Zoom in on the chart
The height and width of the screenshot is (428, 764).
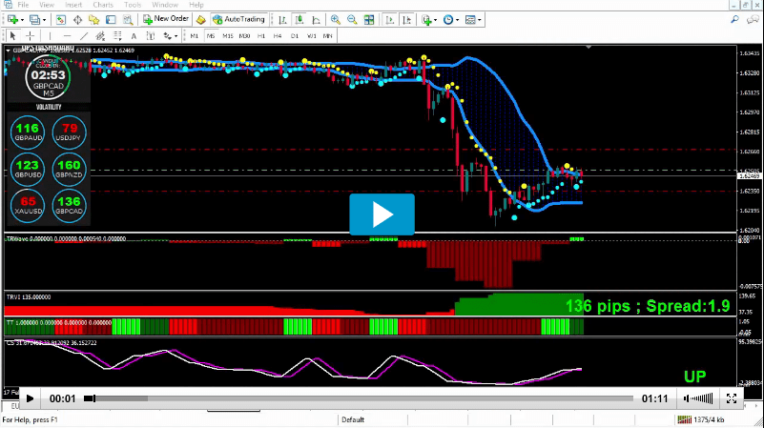[335, 20]
